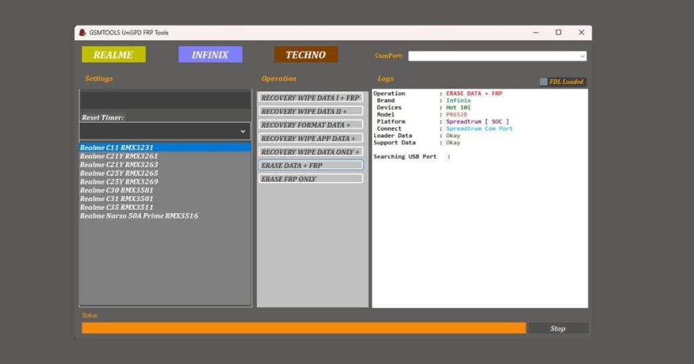Viewport: 694px width, 364px height.
Task: Pick Realme C30 RMX3581
Action: [165, 190]
